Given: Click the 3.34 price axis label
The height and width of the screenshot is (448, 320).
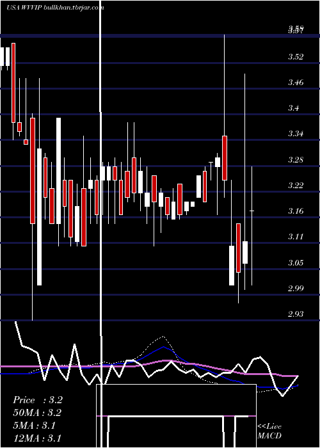Looking at the screenshot, I should [296, 134].
